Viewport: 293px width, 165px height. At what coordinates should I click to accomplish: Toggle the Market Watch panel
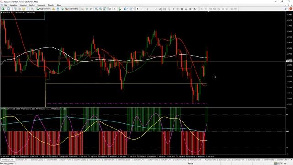click(15, 9)
